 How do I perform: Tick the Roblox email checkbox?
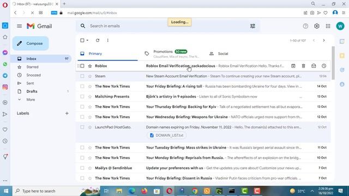pyautogui.click(x=82, y=66)
